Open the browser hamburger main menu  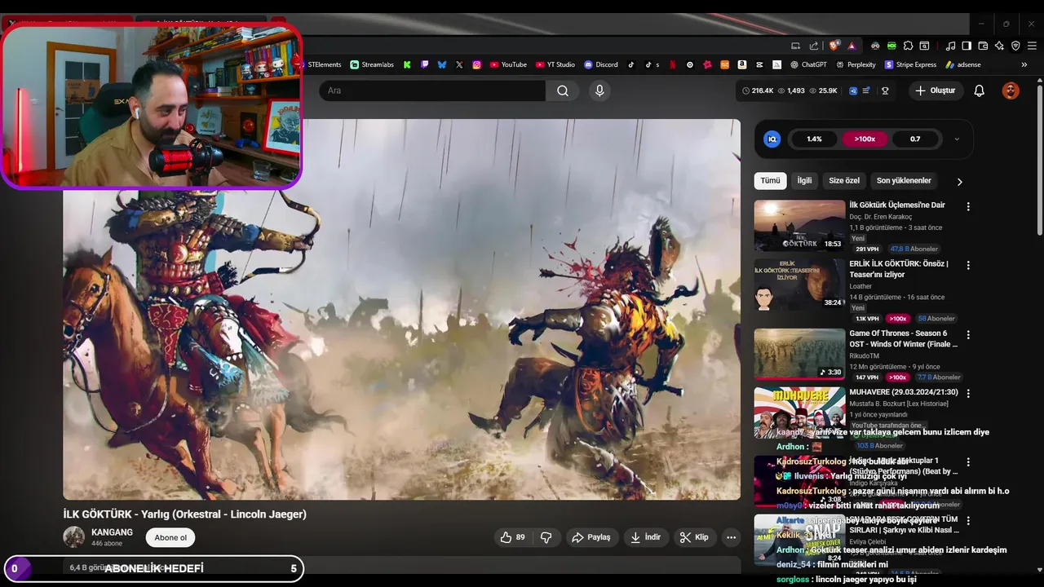click(x=1031, y=46)
